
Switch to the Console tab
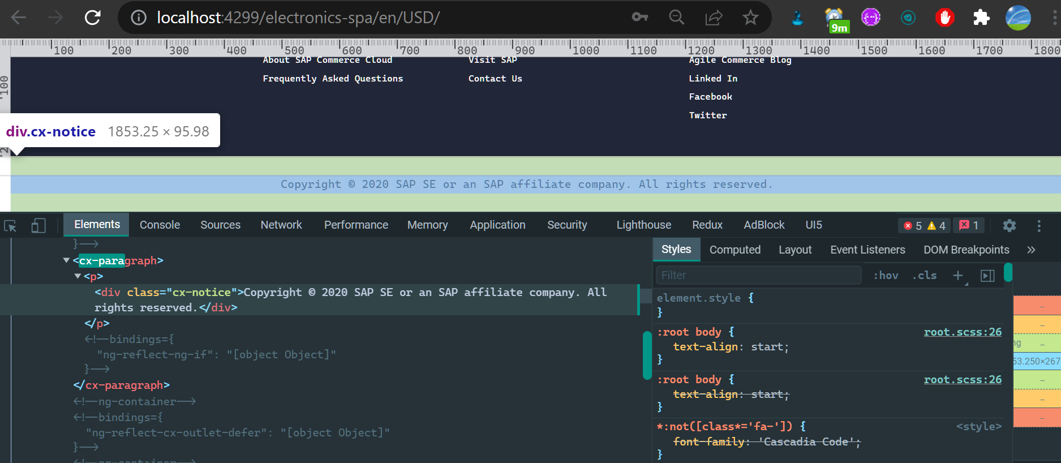(160, 225)
